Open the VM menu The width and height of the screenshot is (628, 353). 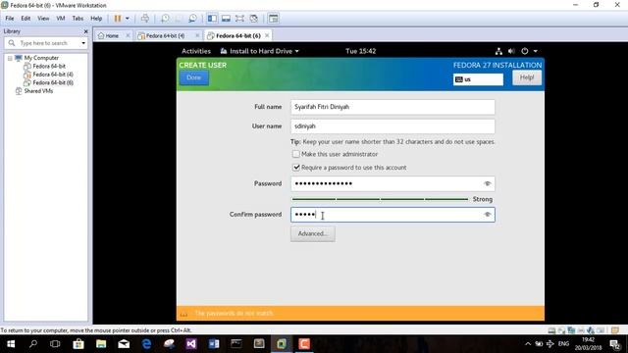tap(61, 19)
